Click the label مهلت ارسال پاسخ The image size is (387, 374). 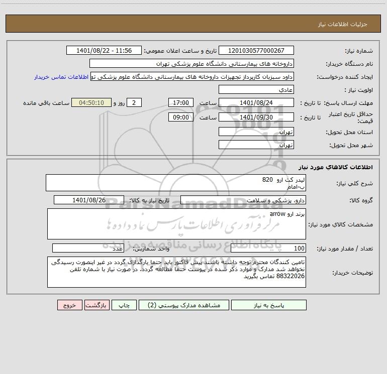[348, 103]
